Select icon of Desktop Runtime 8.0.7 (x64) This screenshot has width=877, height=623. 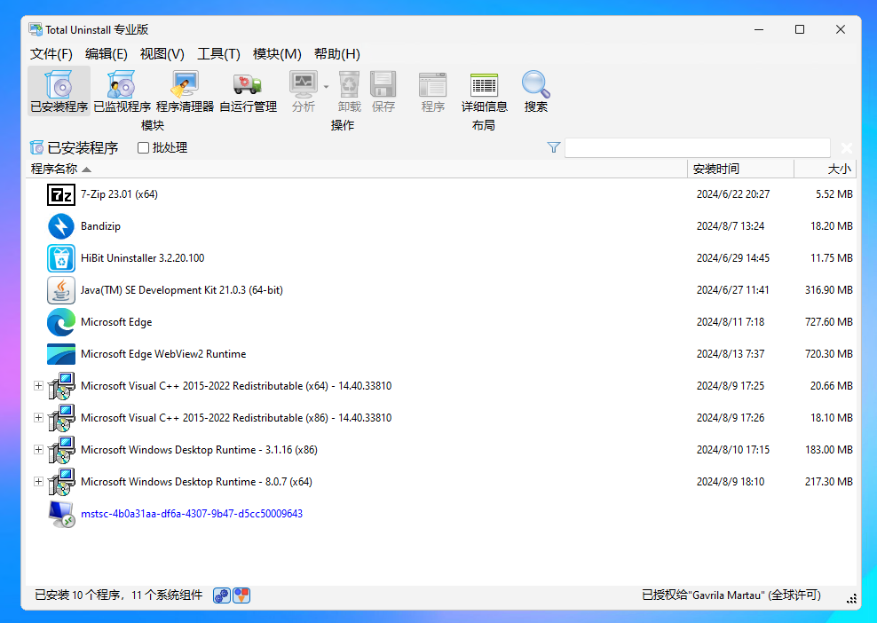coord(61,482)
